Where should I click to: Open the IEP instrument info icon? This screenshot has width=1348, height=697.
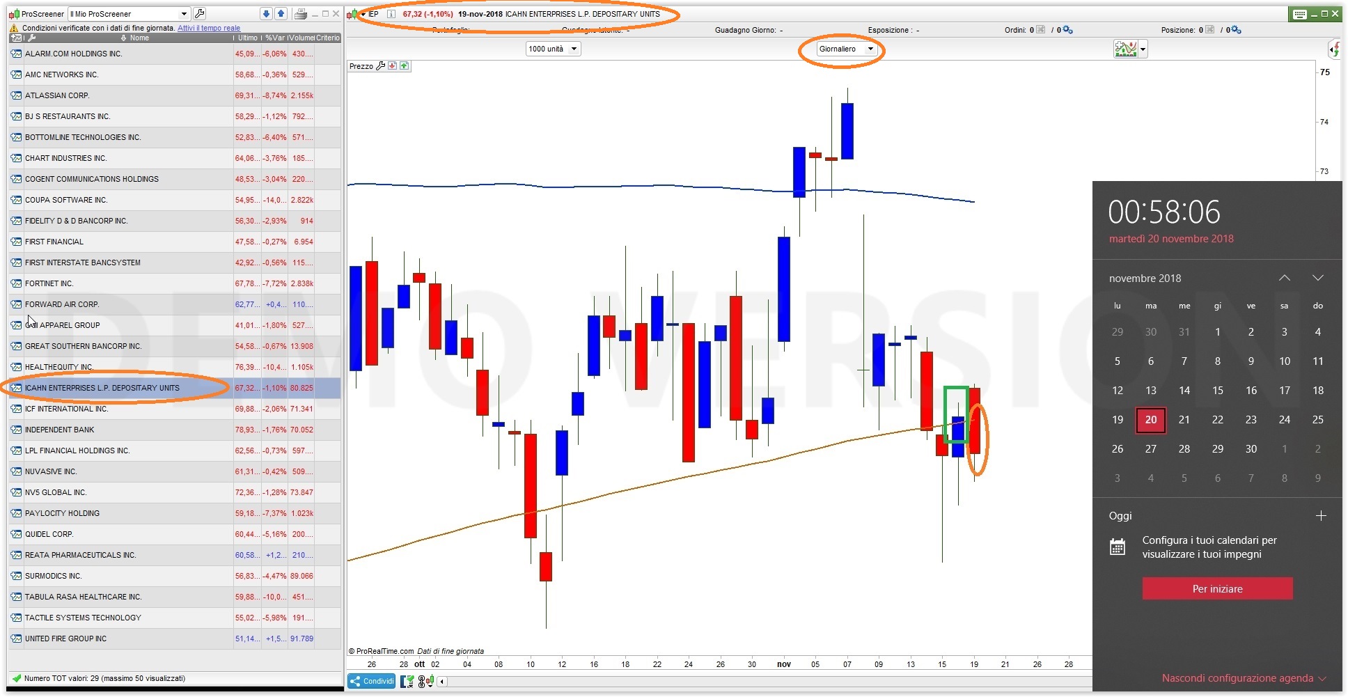click(391, 14)
